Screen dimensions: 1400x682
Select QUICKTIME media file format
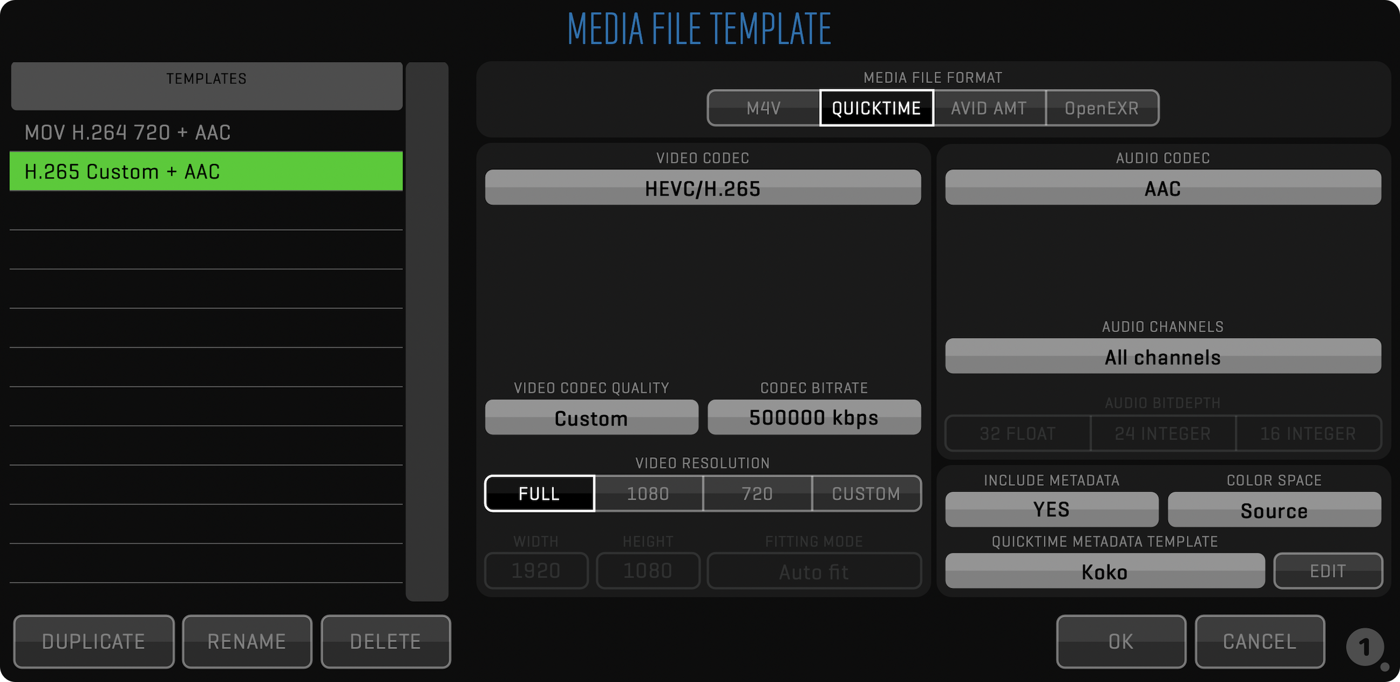pos(876,108)
